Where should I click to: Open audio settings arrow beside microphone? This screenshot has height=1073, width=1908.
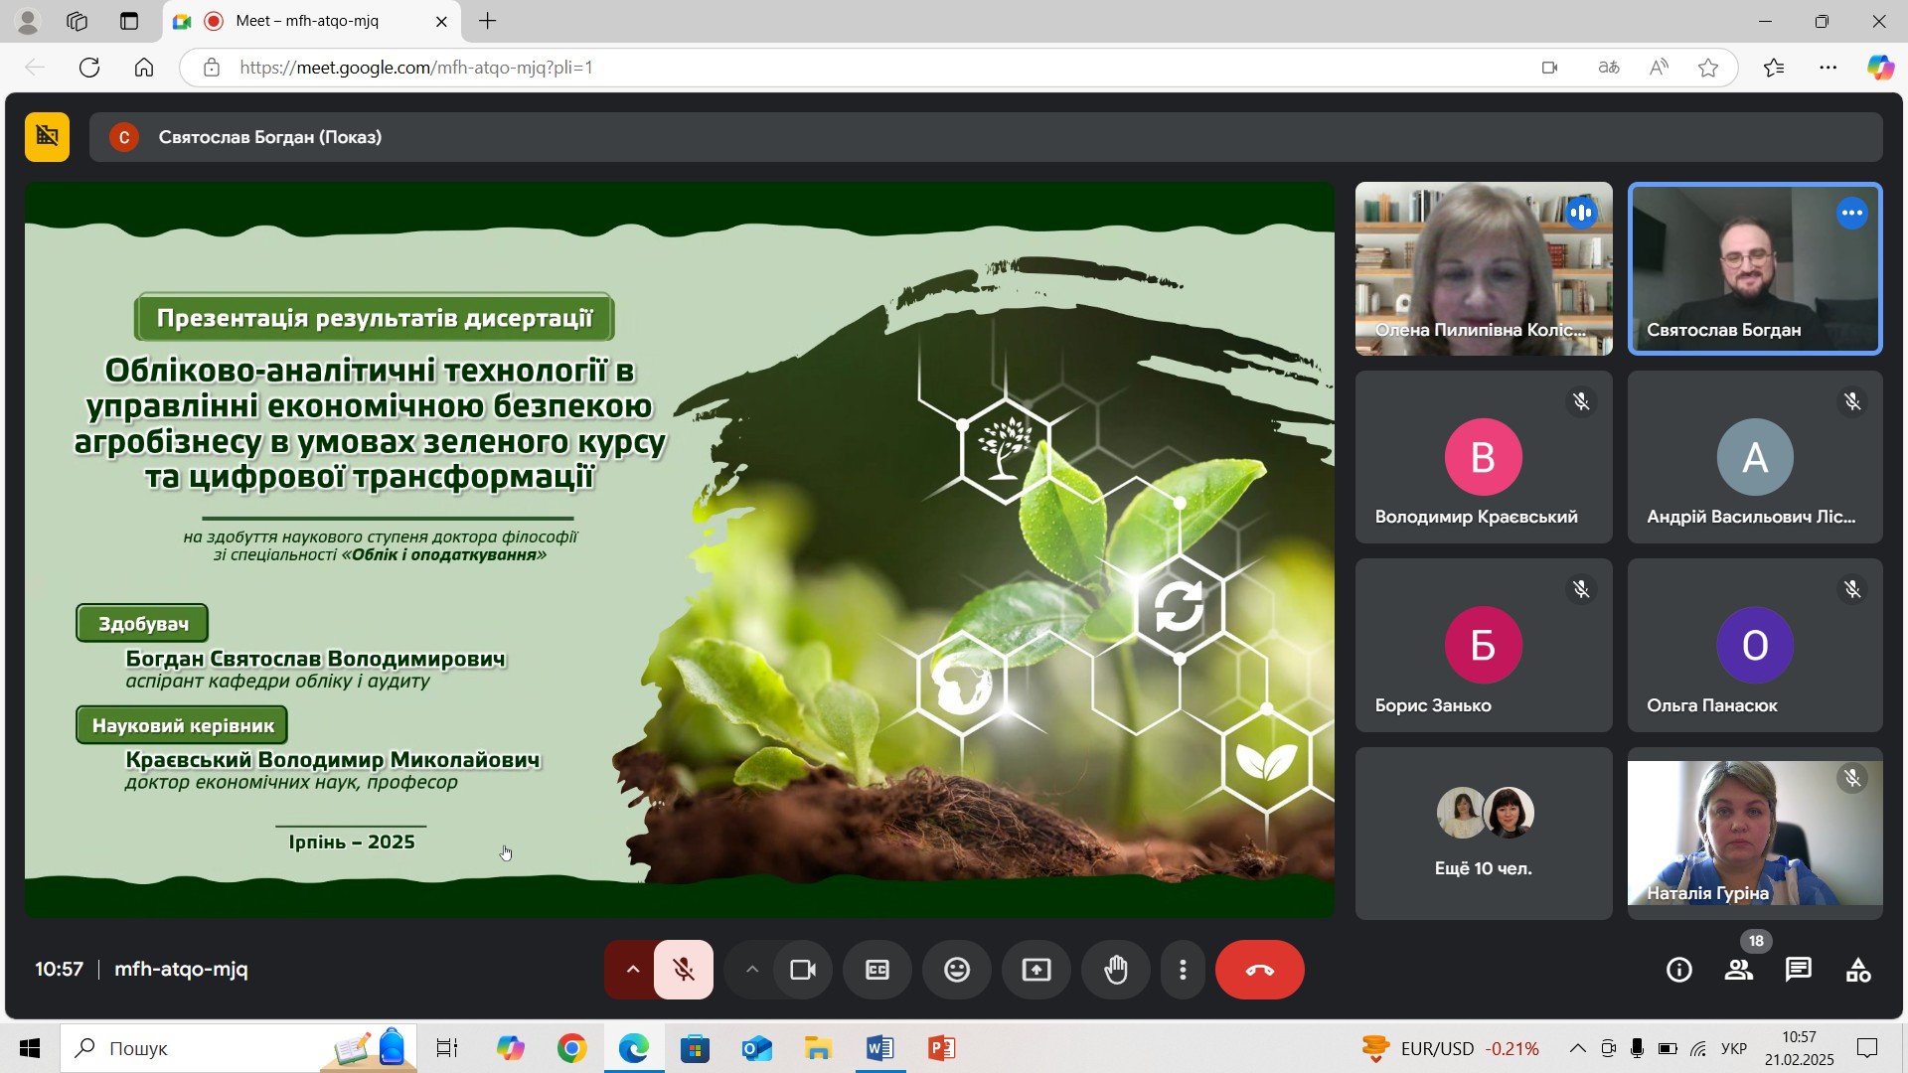coord(632,970)
